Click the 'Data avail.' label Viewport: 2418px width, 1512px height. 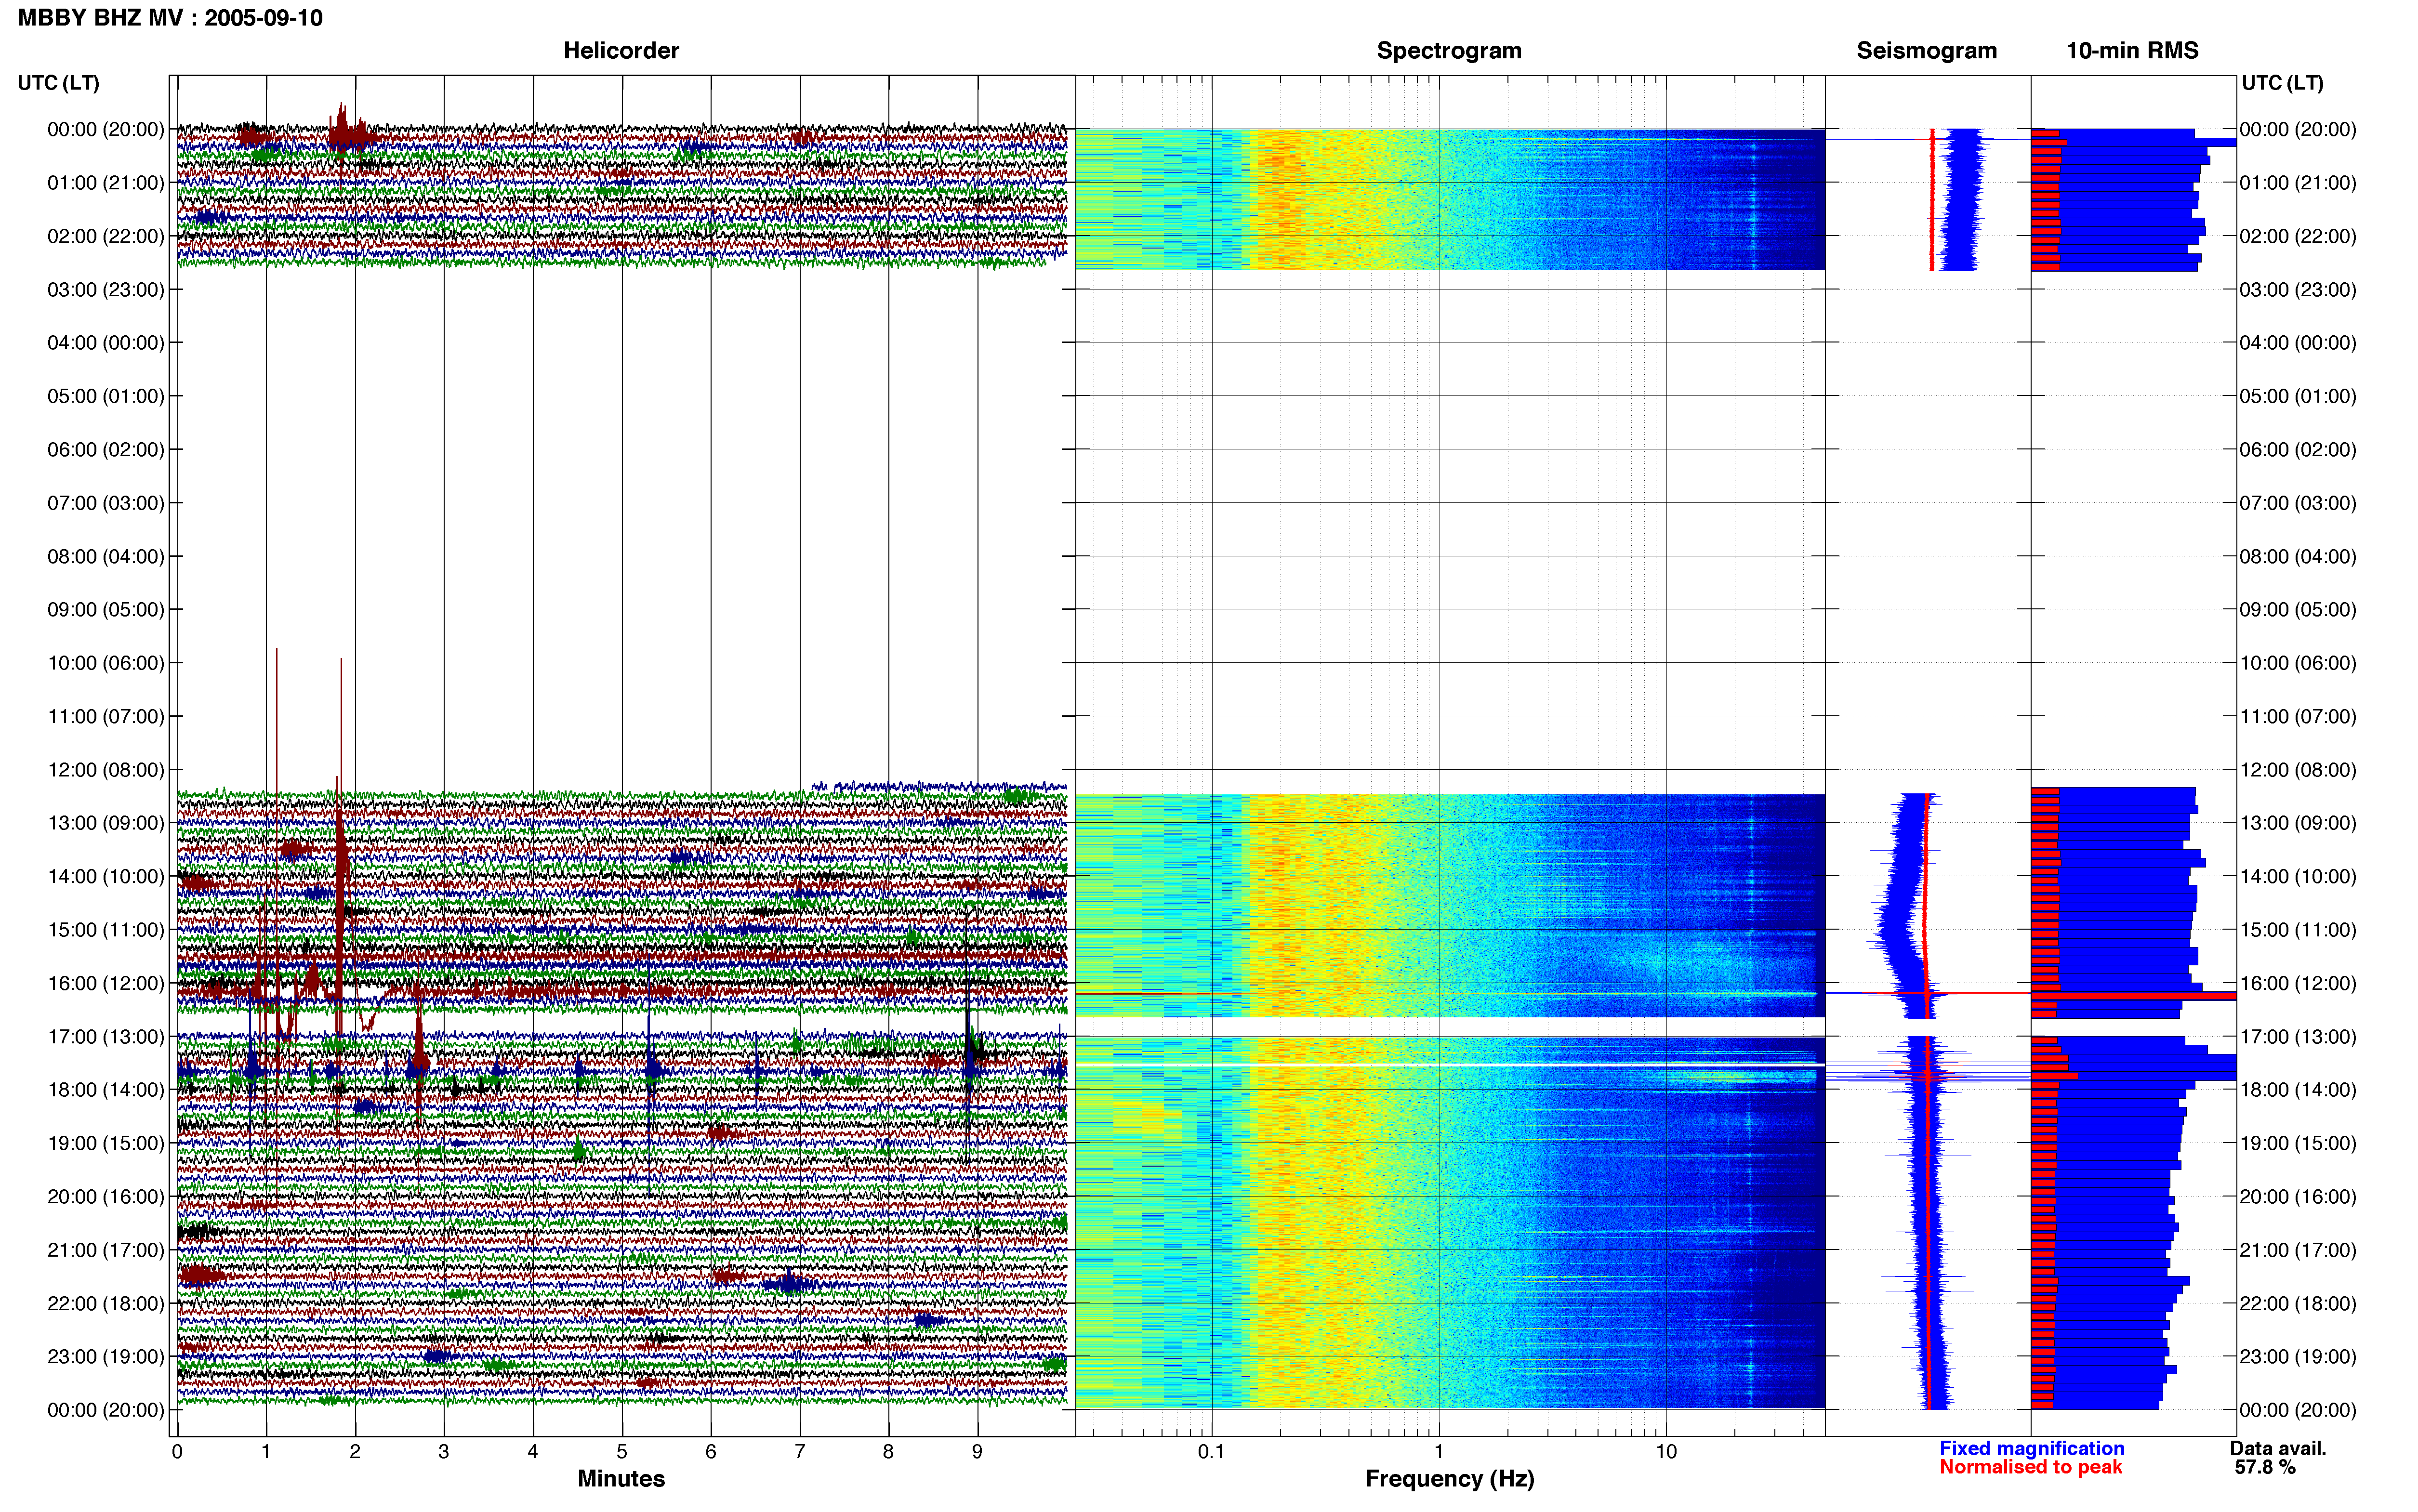coord(2277,1448)
